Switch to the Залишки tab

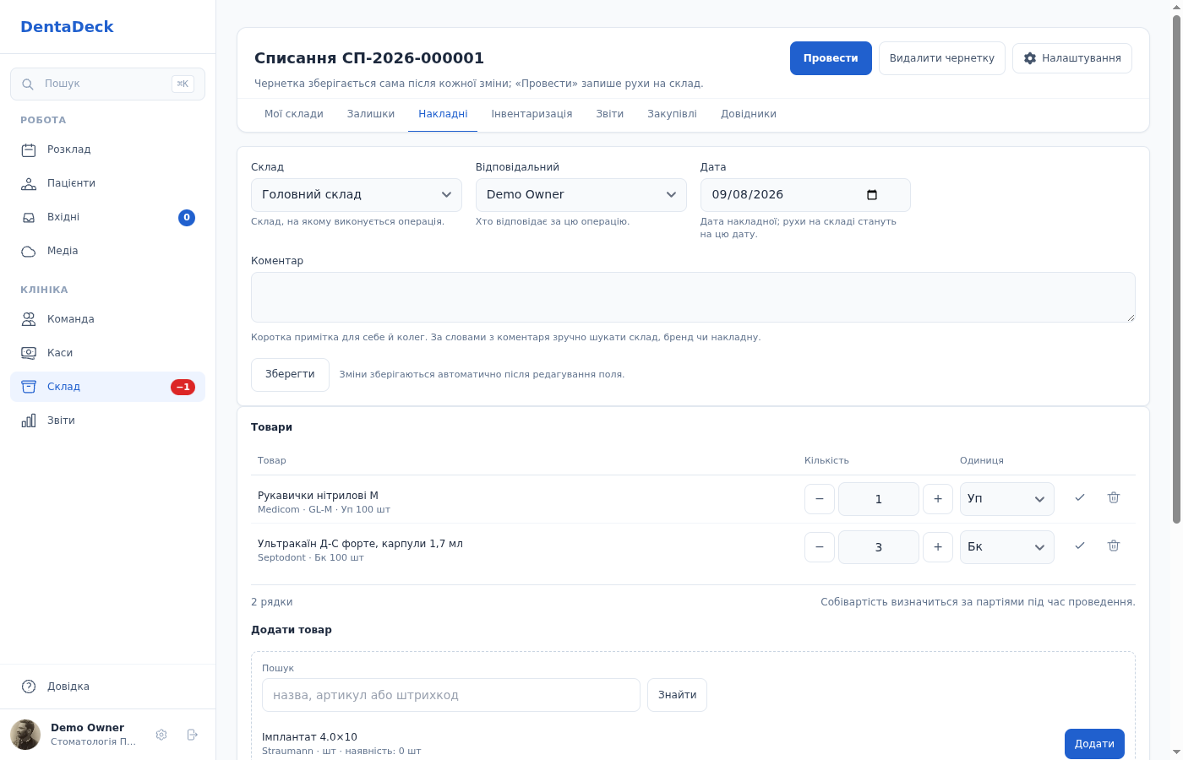pos(371,114)
